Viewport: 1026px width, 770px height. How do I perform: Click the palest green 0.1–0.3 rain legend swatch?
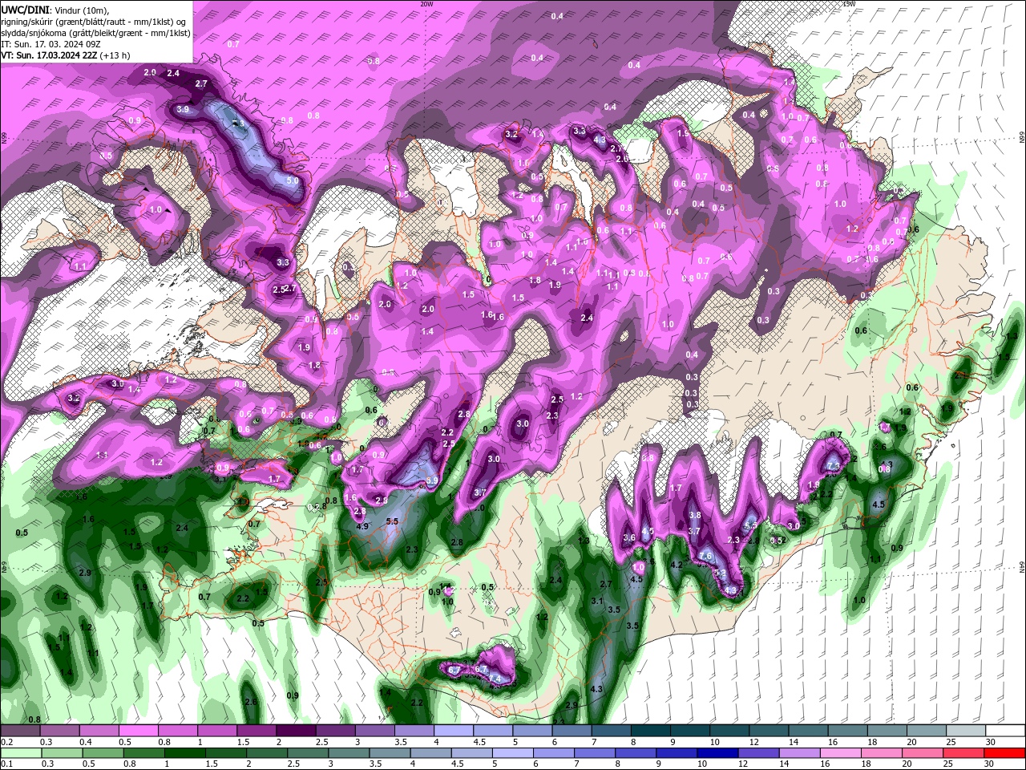point(20,753)
